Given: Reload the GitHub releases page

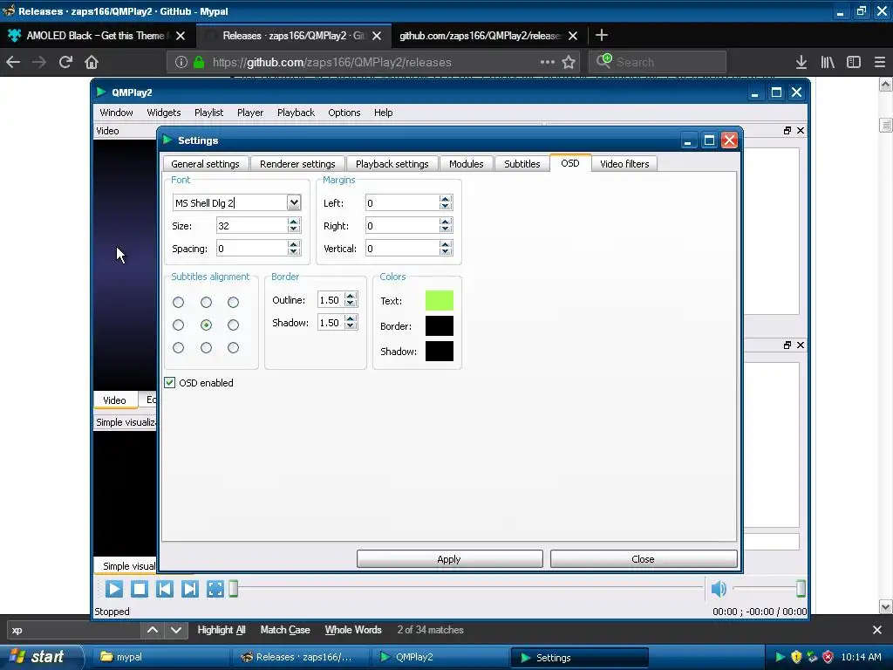Looking at the screenshot, I should point(65,62).
